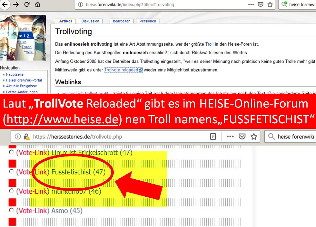Open the browser home page icon
This screenshot has height=227, width=316.
click(37, 4)
